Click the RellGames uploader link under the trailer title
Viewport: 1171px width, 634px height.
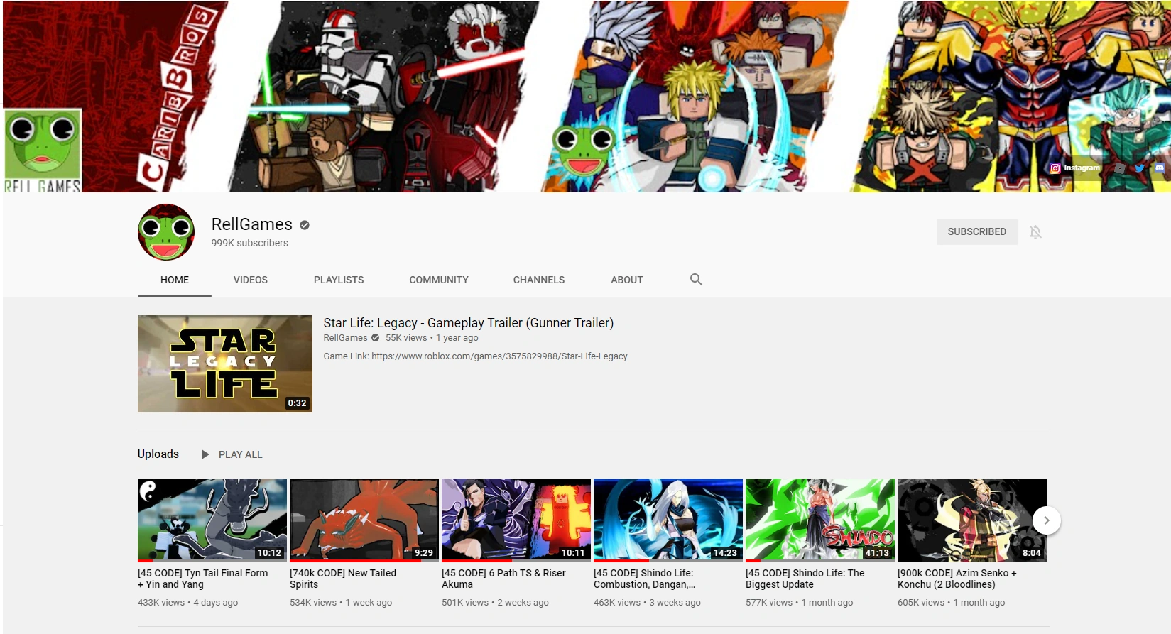pyautogui.click(x=346, y=338)
